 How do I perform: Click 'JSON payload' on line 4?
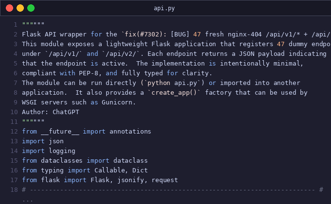tap(262, 54)
